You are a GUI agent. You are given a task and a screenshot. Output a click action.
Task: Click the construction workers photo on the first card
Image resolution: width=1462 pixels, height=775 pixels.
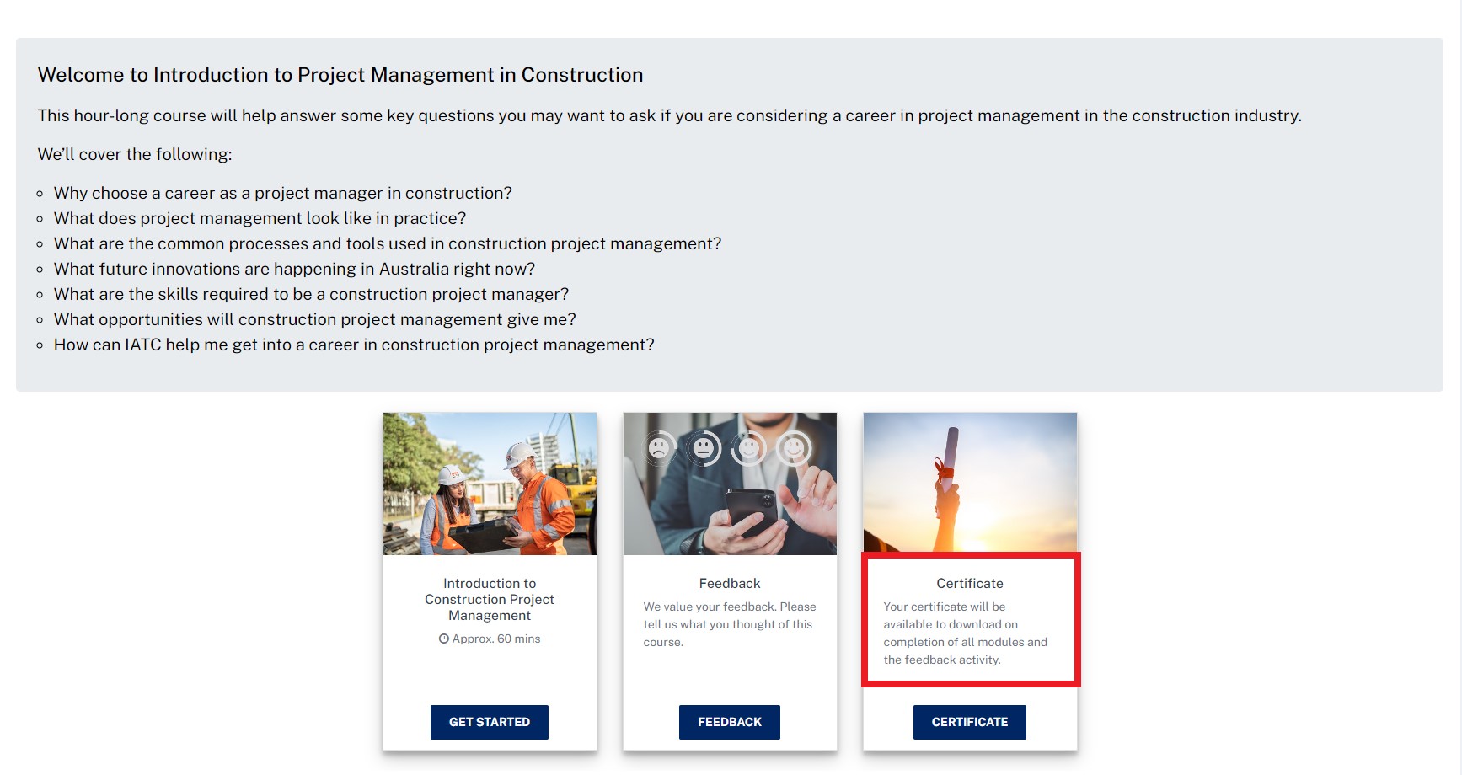pos(489,483)
